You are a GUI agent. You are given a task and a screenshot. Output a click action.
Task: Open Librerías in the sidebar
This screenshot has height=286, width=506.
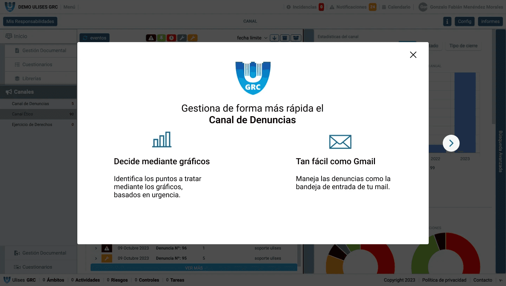41,79
